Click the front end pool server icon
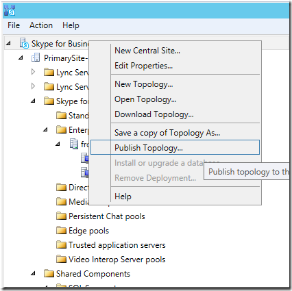The width and height of the screenshot is (292, 291). tap(74, 144)
